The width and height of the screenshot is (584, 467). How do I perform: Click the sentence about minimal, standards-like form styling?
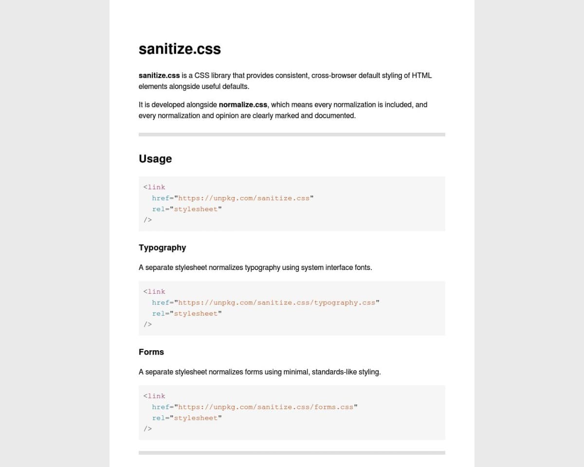click(259, 372)
